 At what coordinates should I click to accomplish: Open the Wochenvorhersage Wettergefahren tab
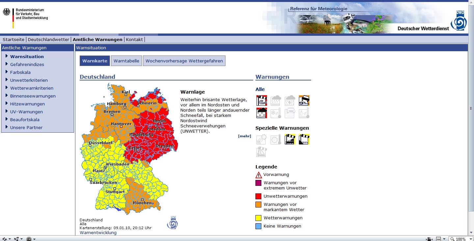[x=184, y=61]
